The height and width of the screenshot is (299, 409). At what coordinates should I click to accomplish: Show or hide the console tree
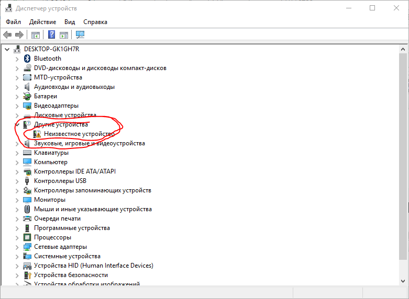click(36, 34)
